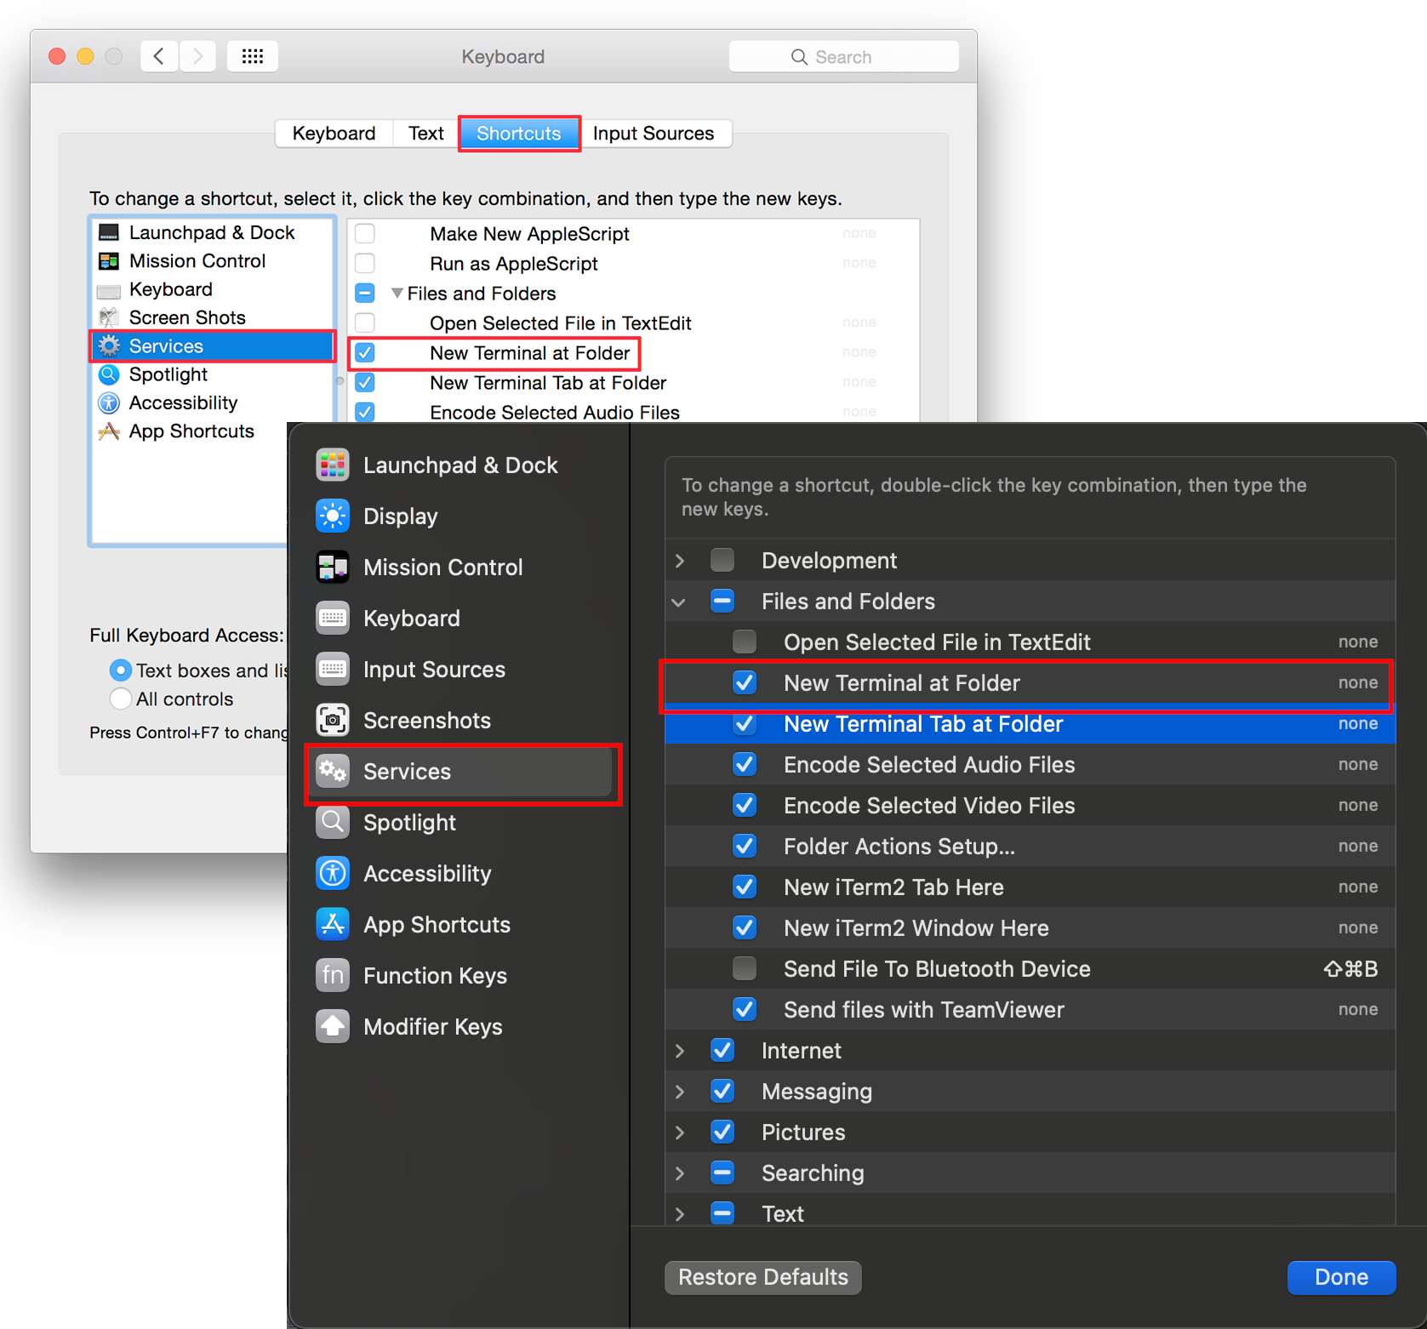
Task: Switch to the Input Sources tab
Action: pos(655,134)
